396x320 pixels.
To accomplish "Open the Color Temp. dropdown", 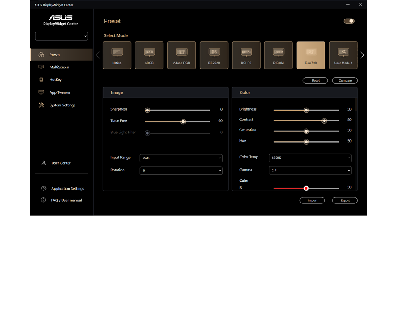I will 310,158.
